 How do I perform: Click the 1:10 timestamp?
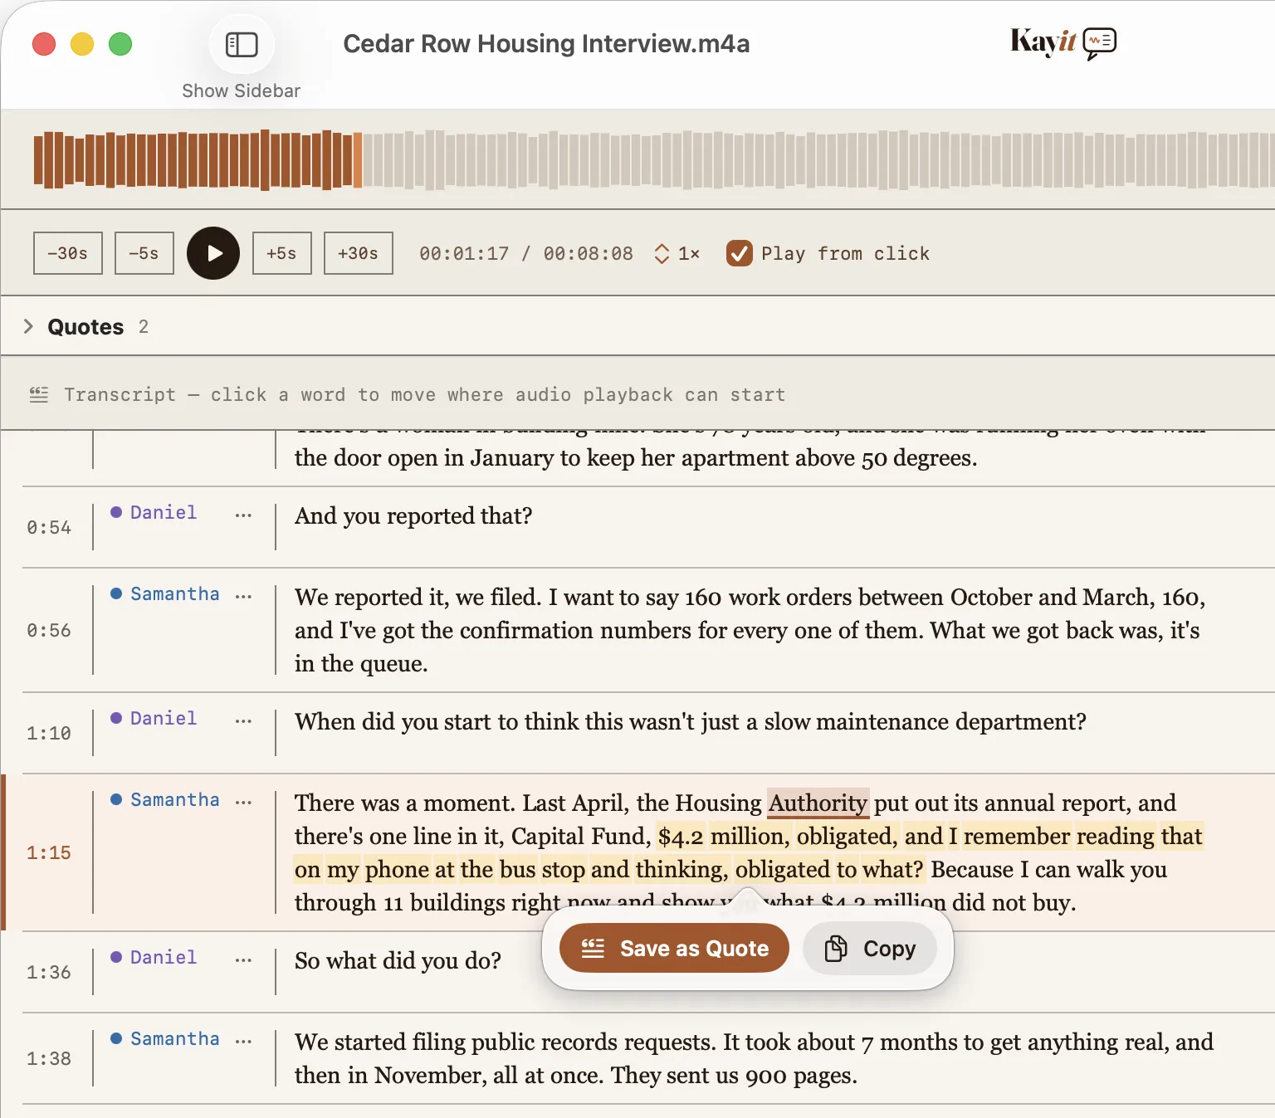[49, 734]
